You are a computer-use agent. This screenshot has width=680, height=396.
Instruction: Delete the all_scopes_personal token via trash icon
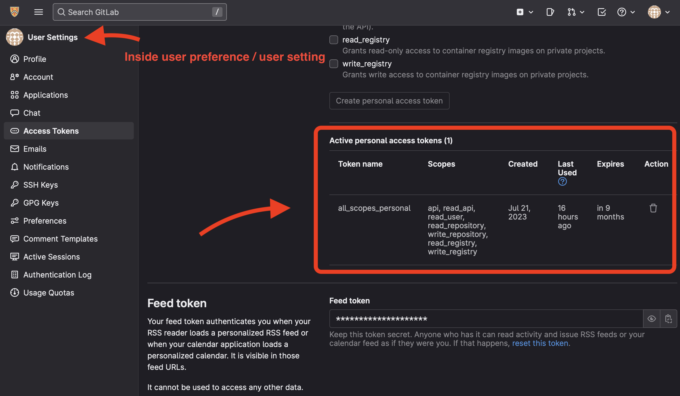pos(653,208)
